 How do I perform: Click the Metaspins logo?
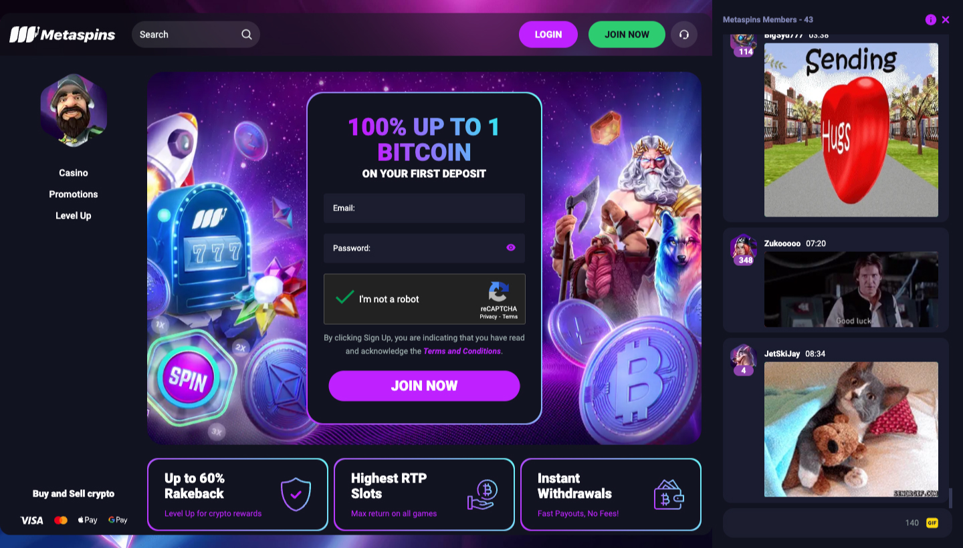click(62, 35)
